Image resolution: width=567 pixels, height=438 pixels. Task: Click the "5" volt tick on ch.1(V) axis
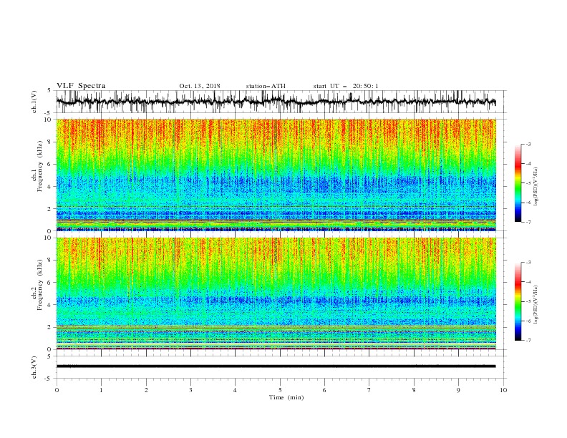(x=50, y=91)
